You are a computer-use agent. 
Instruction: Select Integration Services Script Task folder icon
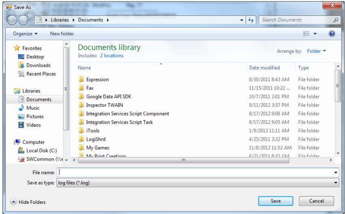[x=81, y=122]
